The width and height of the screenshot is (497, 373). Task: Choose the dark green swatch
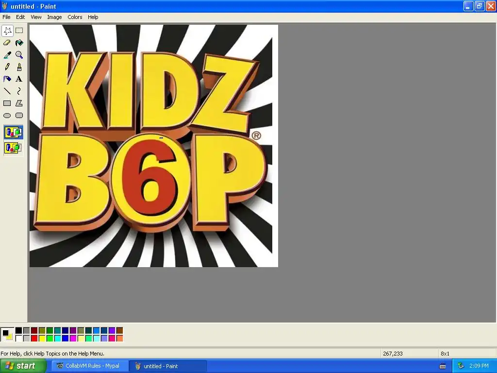(x=50, y=330)
